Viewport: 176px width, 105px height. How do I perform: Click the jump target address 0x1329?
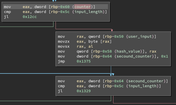tap(84, 91)
